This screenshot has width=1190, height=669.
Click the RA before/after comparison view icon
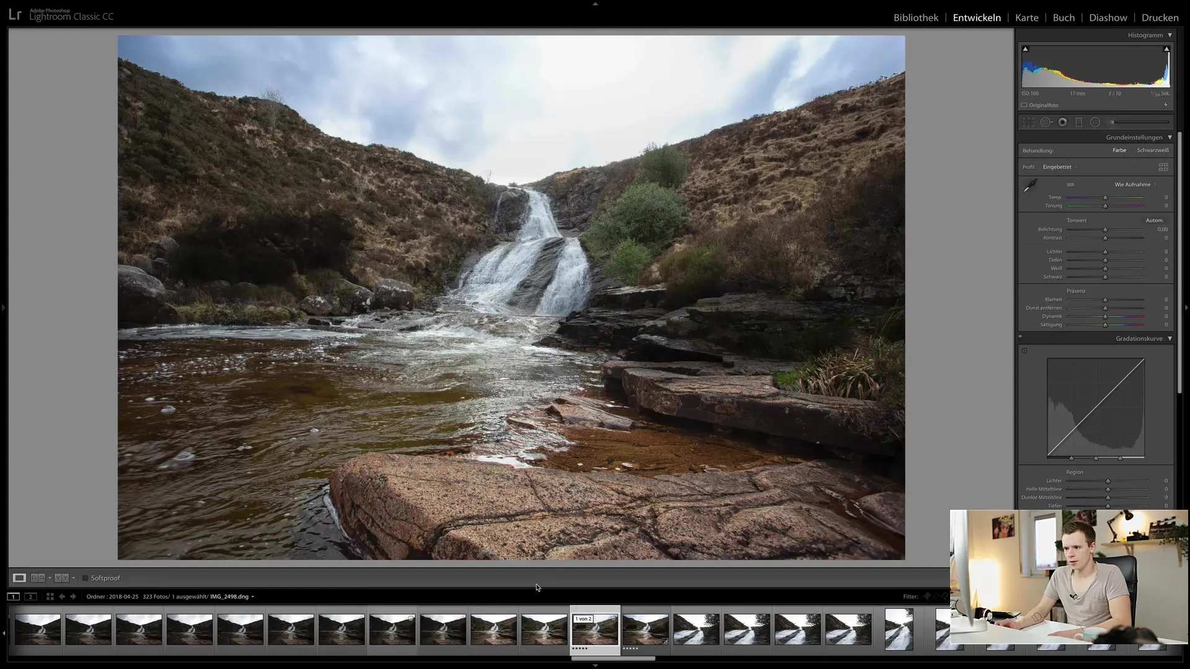click(x=38, y=578)
